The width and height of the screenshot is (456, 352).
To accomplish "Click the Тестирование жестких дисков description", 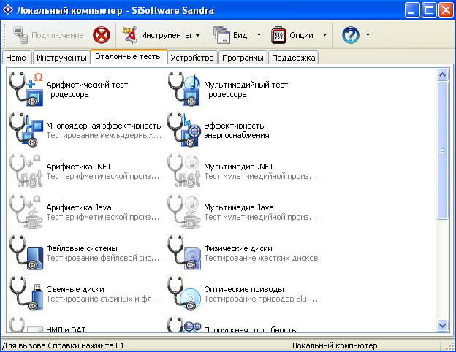I will [261, 258].
